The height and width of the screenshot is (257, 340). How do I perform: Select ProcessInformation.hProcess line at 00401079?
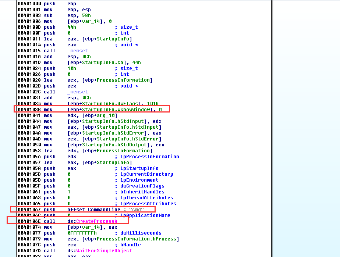click(x=99, y=239)
